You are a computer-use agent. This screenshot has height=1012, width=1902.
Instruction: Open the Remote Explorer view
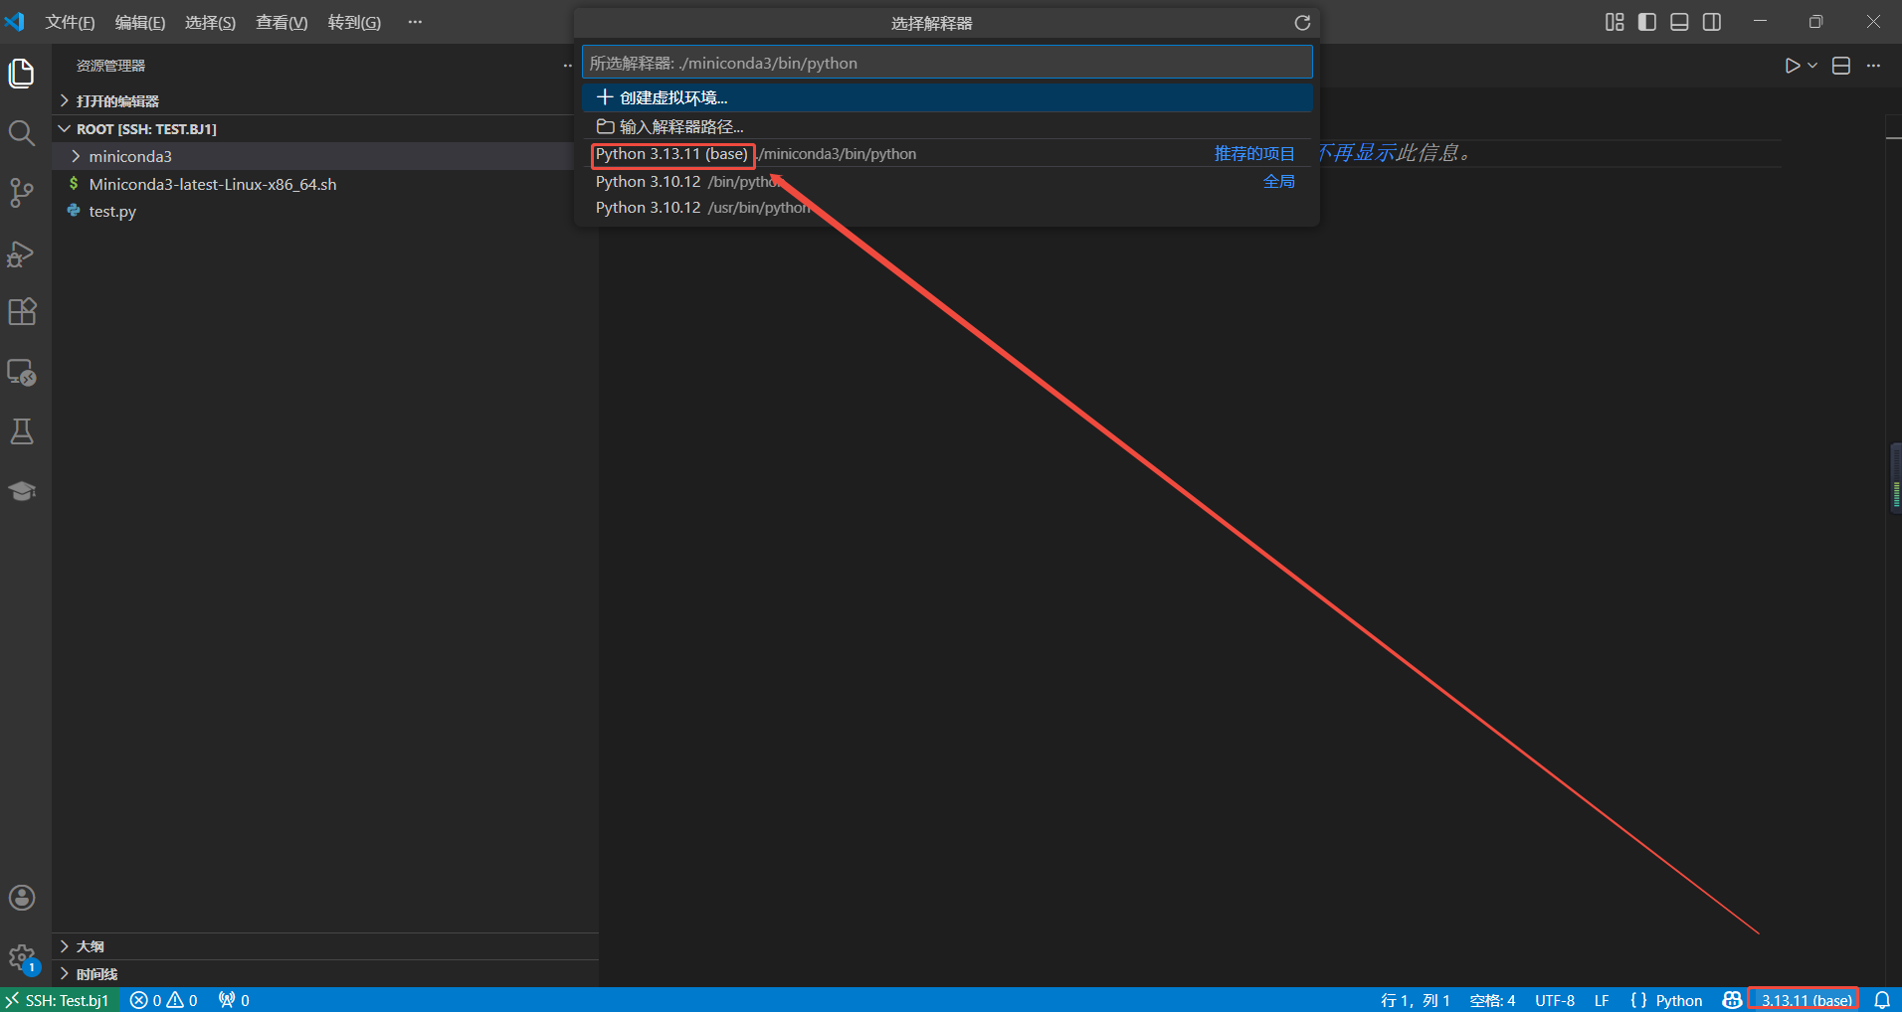click(22, 373)
